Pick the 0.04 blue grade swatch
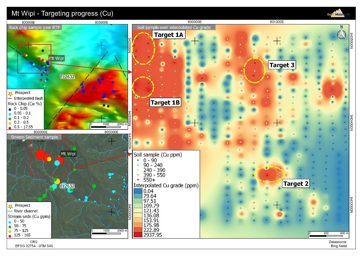The height and width of the screenshot is (256, 363). (x=138, y=191)
